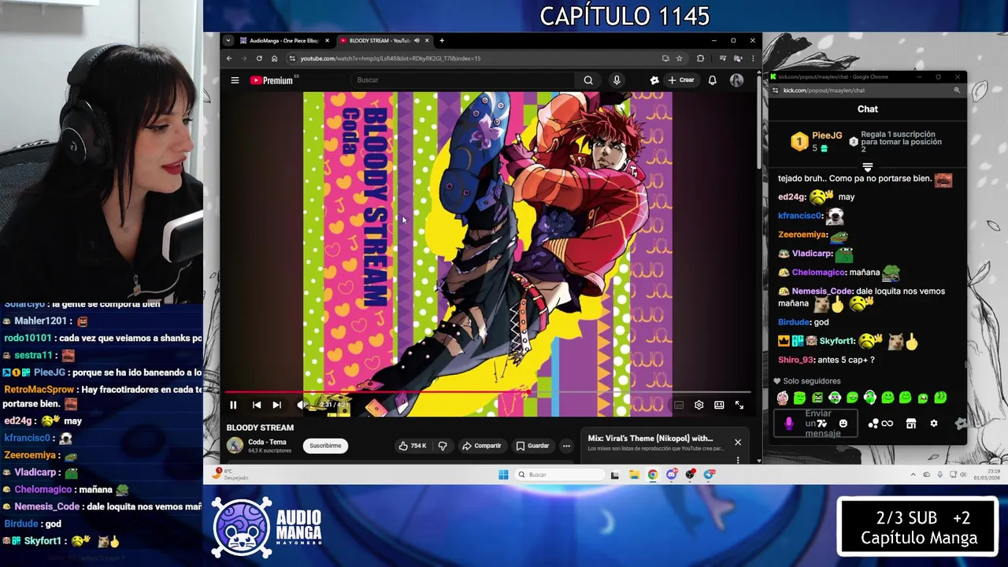Open Mix playlist three-dot options
Viewport: 1008px width, 567px height.
coord(738,460)
